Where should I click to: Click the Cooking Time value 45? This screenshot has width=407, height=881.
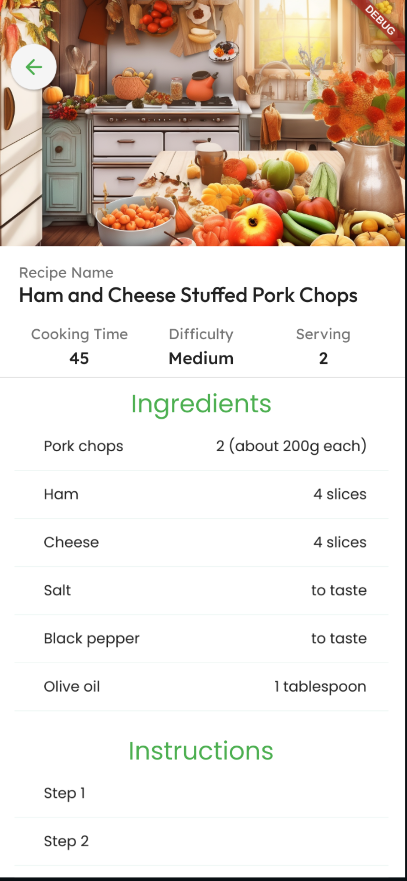(79, 359)
